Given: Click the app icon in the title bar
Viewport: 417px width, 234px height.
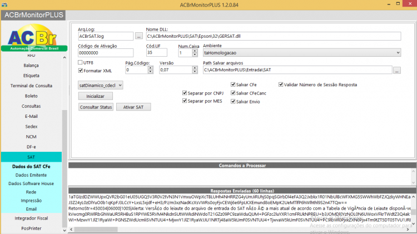Looking at the screenshot, I should [4, 4].
